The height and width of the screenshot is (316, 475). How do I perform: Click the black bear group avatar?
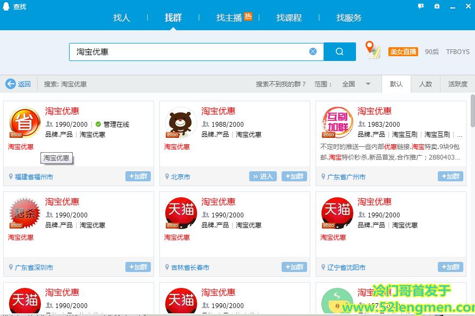[x=180, y=122]
